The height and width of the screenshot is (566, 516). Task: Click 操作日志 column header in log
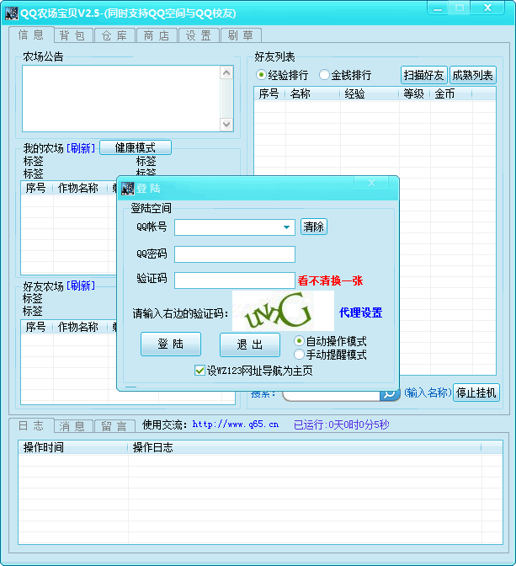(305, 447)
